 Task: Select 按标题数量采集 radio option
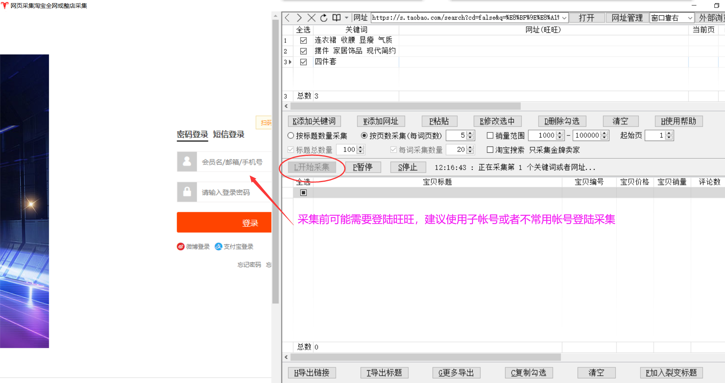pos(291,135)
